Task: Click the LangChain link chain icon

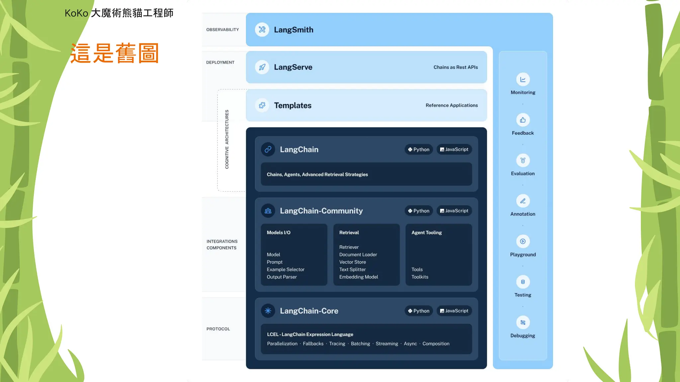Action: (268, 150)
